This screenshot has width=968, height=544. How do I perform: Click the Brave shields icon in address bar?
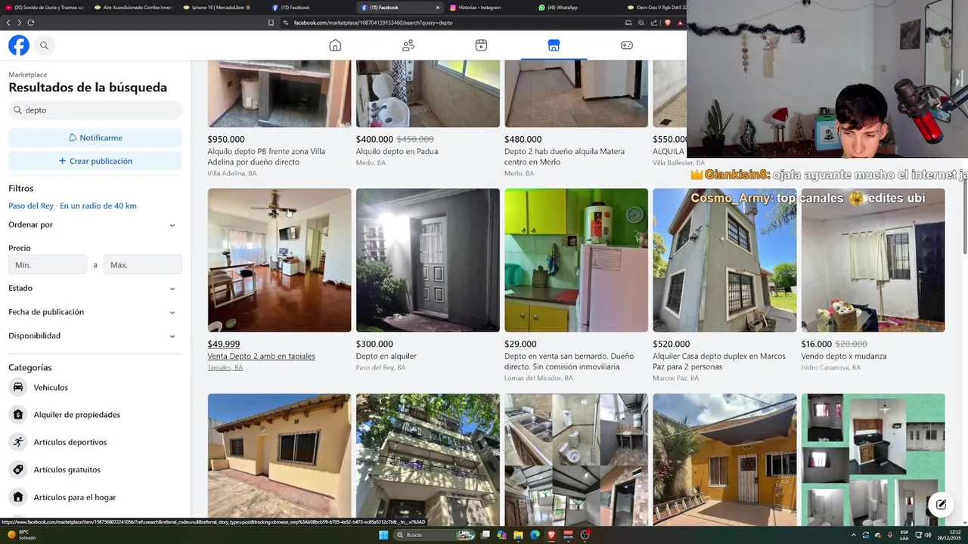click(x=668, y=23)
